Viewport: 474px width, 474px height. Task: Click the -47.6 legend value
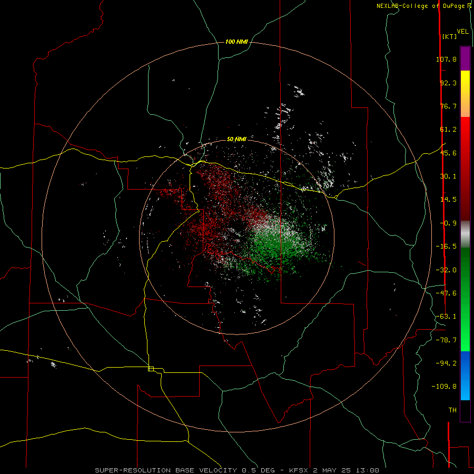pyautogui.click(x=446, y=293)
